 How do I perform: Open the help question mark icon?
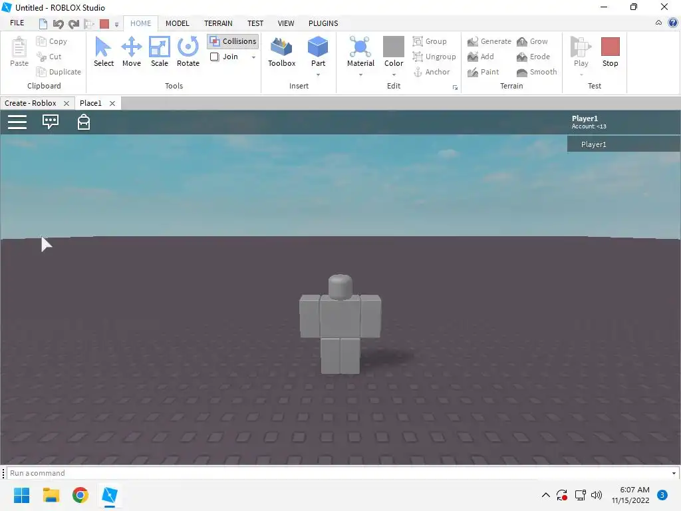pyautogui.click(x=673, y=23)
